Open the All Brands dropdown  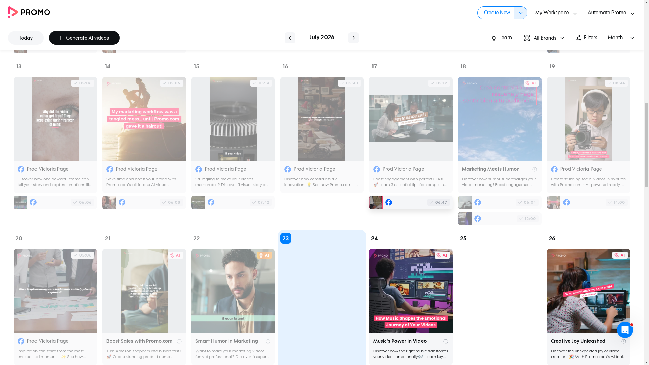pyautogui.click(x=544, y=38)
